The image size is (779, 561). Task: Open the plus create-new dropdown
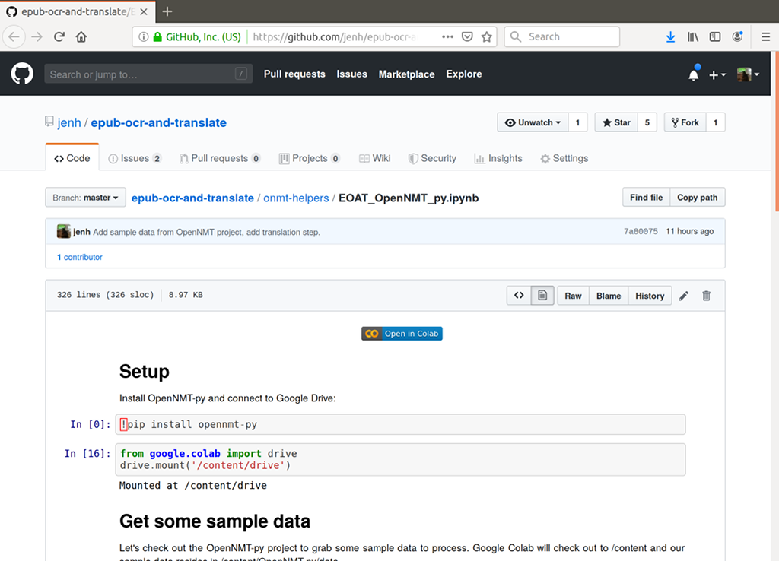pos(717,75)
